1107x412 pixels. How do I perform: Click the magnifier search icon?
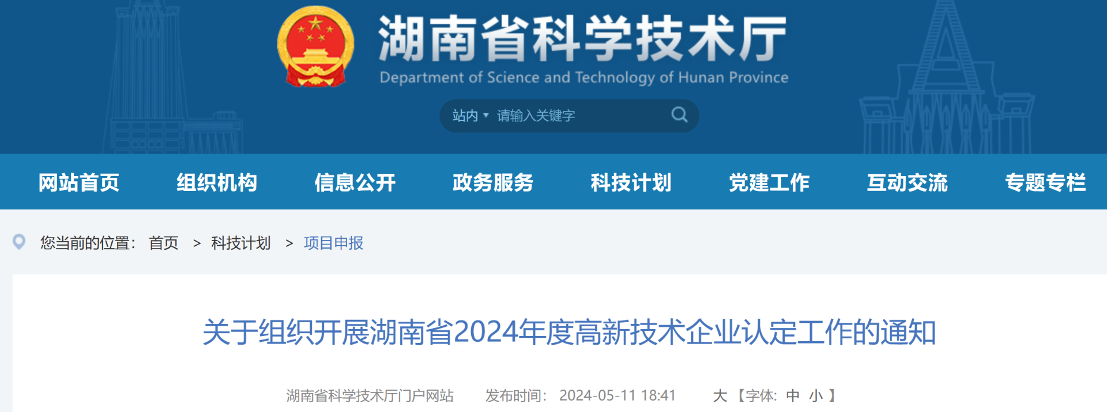point(679,115)
